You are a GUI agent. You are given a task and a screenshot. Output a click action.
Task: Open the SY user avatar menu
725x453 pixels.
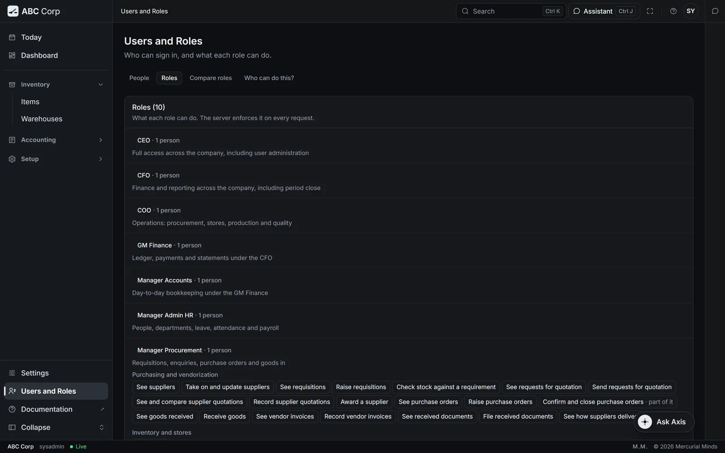(691, 11)
